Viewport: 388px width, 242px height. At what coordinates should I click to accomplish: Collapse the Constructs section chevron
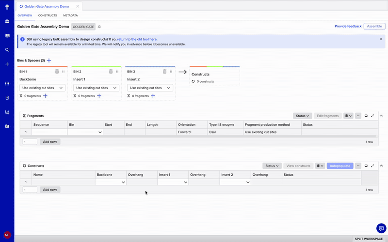click(381, 166)
